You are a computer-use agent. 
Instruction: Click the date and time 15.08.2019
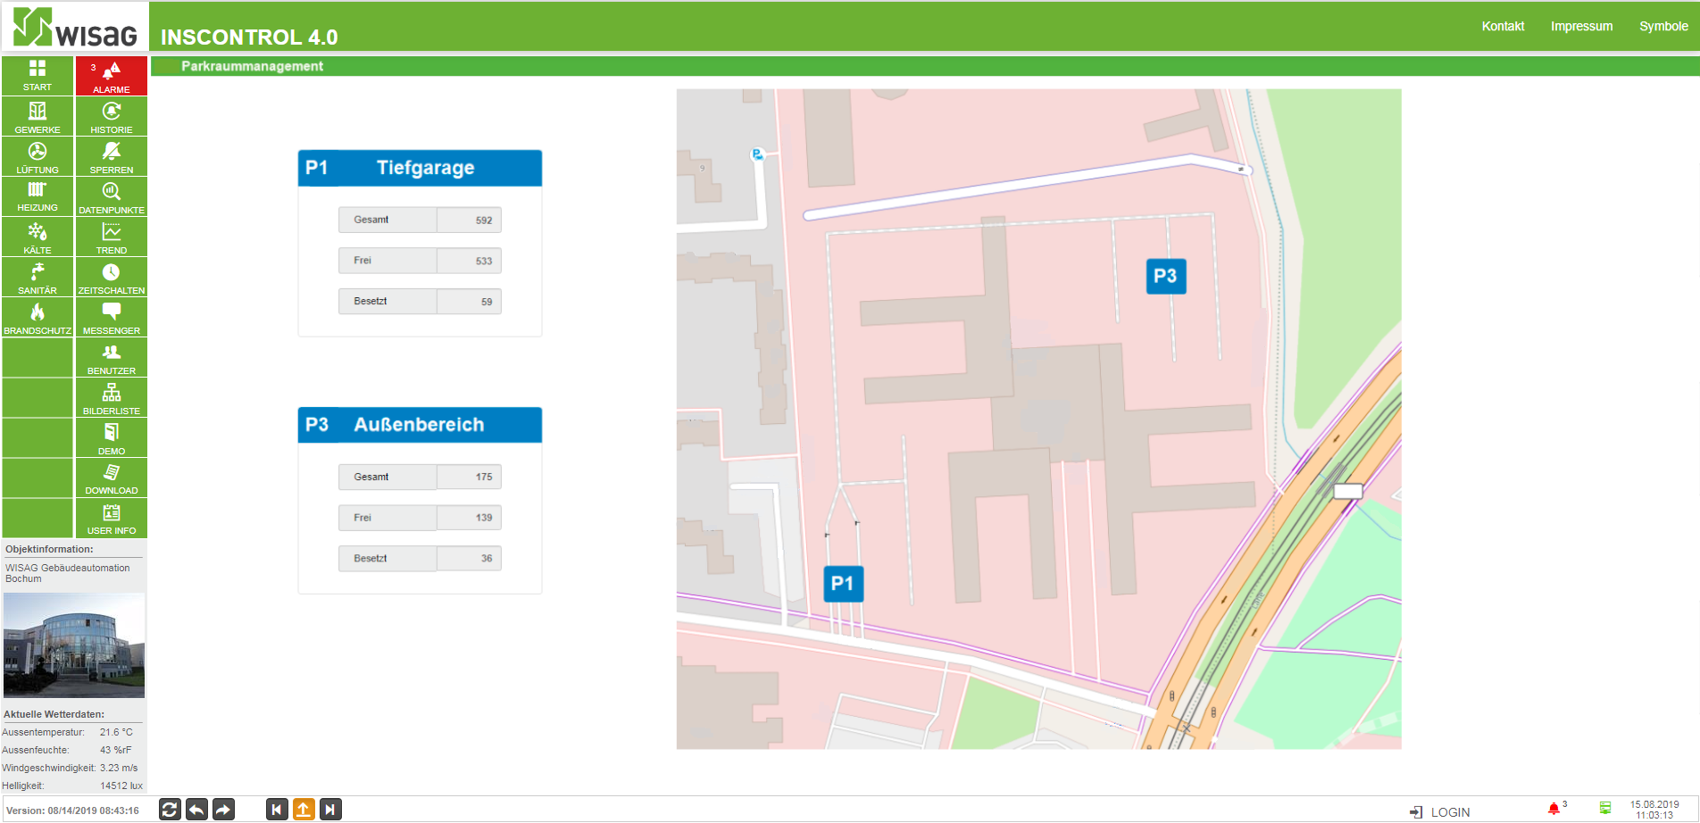click(1654, 810)
